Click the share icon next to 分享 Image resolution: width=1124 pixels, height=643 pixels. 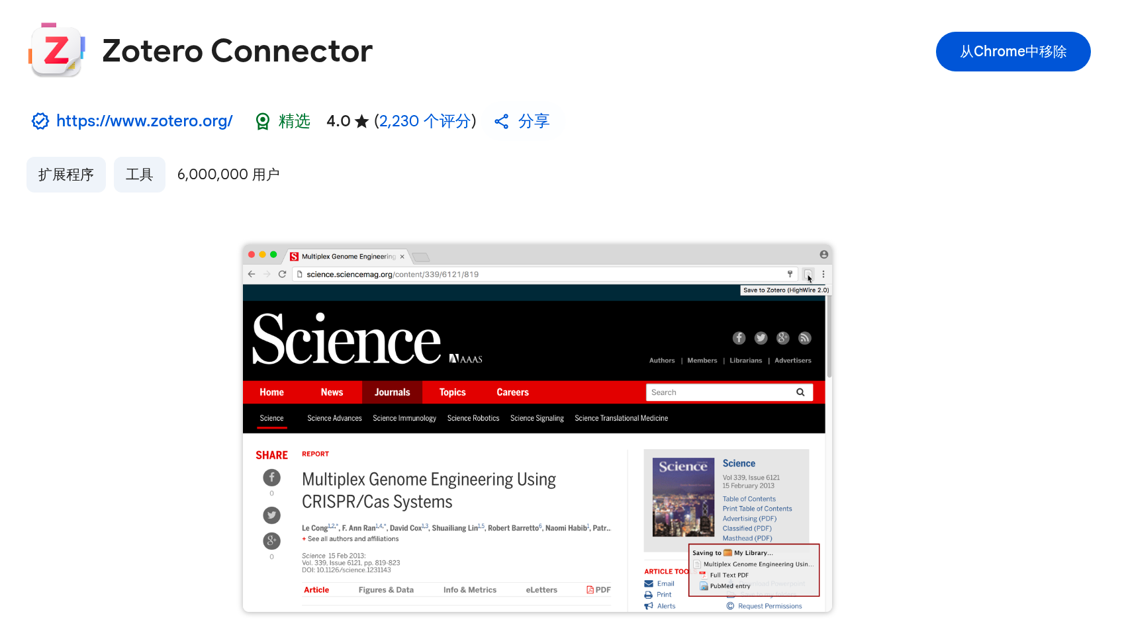tap(502, 121)
